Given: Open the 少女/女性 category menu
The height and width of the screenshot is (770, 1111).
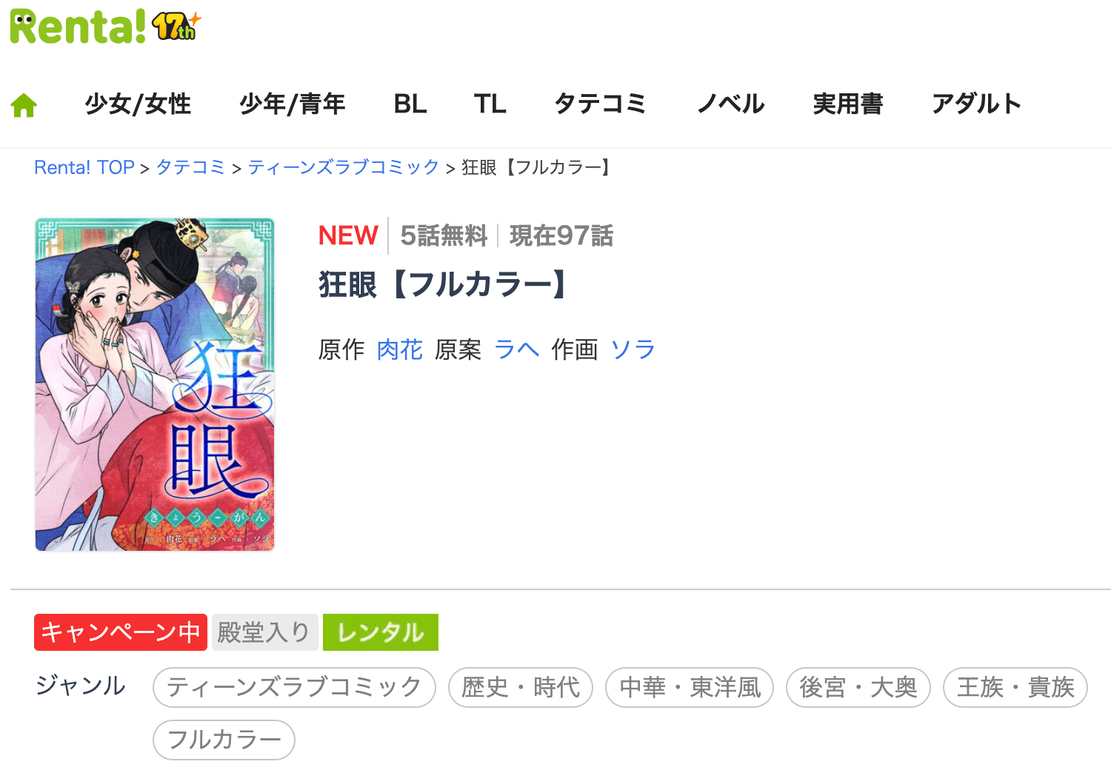Looking at the screenshot, I should click(138, 104).
